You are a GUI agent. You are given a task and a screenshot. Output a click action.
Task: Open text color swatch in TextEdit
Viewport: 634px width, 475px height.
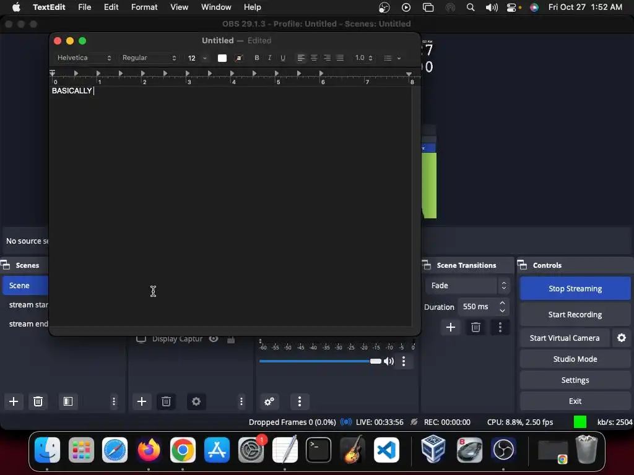[x=222, y=58]
